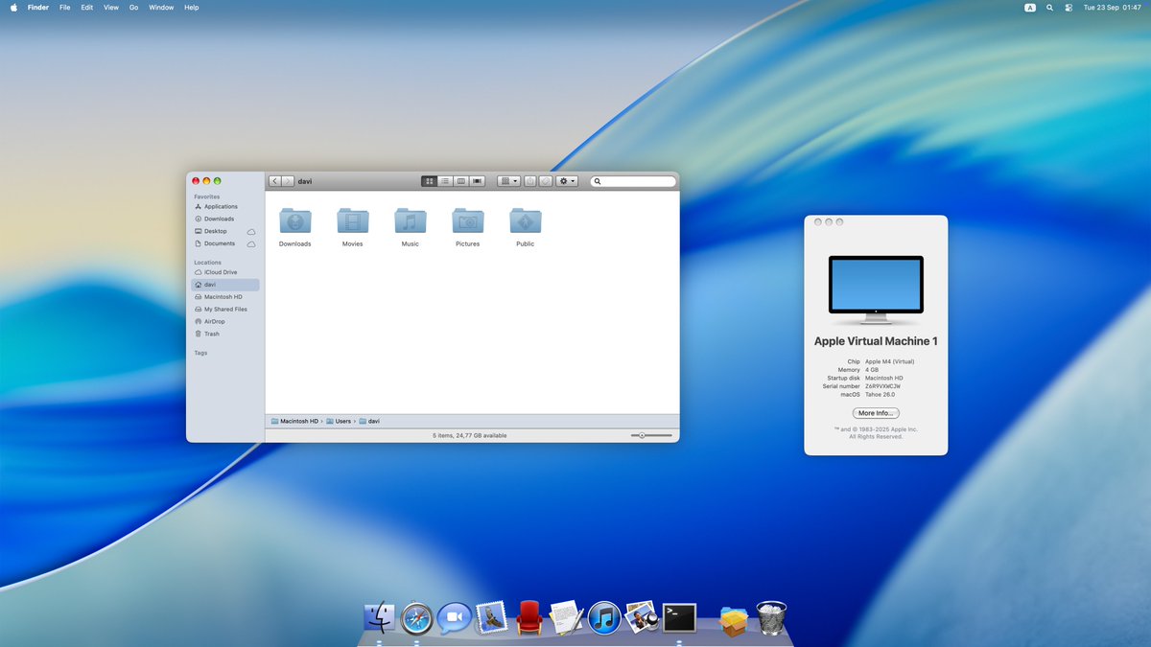Open the Downloads folder icon
This screenshot has width=1151, height=647.
point(295,221)
